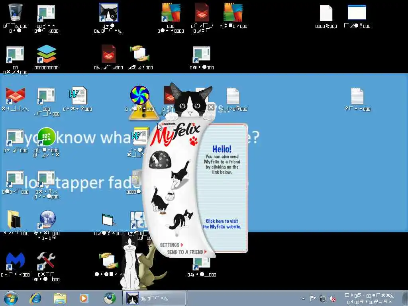The height and width of the screenshot is (306, 408).
Task: Select the Recycle Bin desktop icon
Action: pyautogui.click(x=16, y=12)
